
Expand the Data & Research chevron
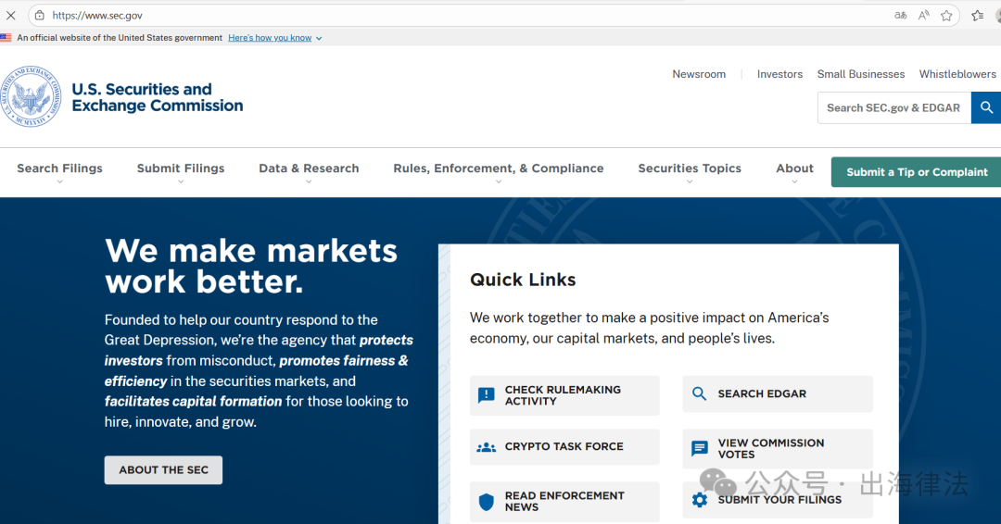click(309, 181)
